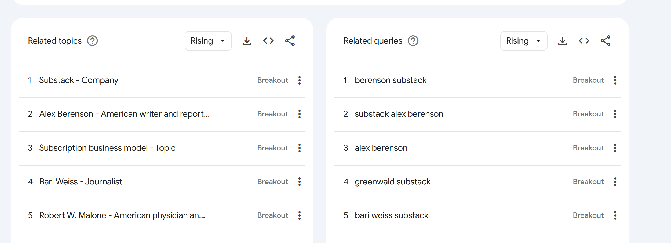Screen dimensions: 671x243
Task: Open more options for alex berenson query
Action: (615, 148)
